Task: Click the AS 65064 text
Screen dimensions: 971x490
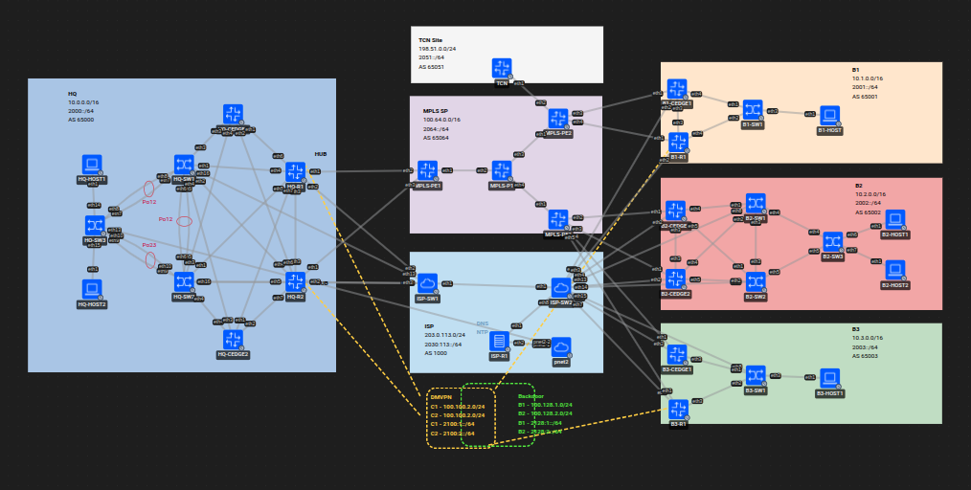Action: 436,138
